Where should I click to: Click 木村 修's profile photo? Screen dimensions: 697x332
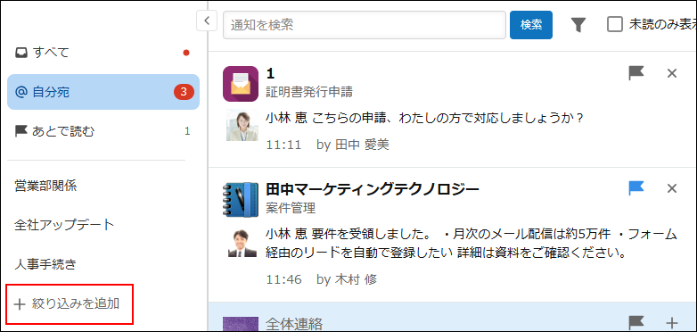(x=242, y=243)
